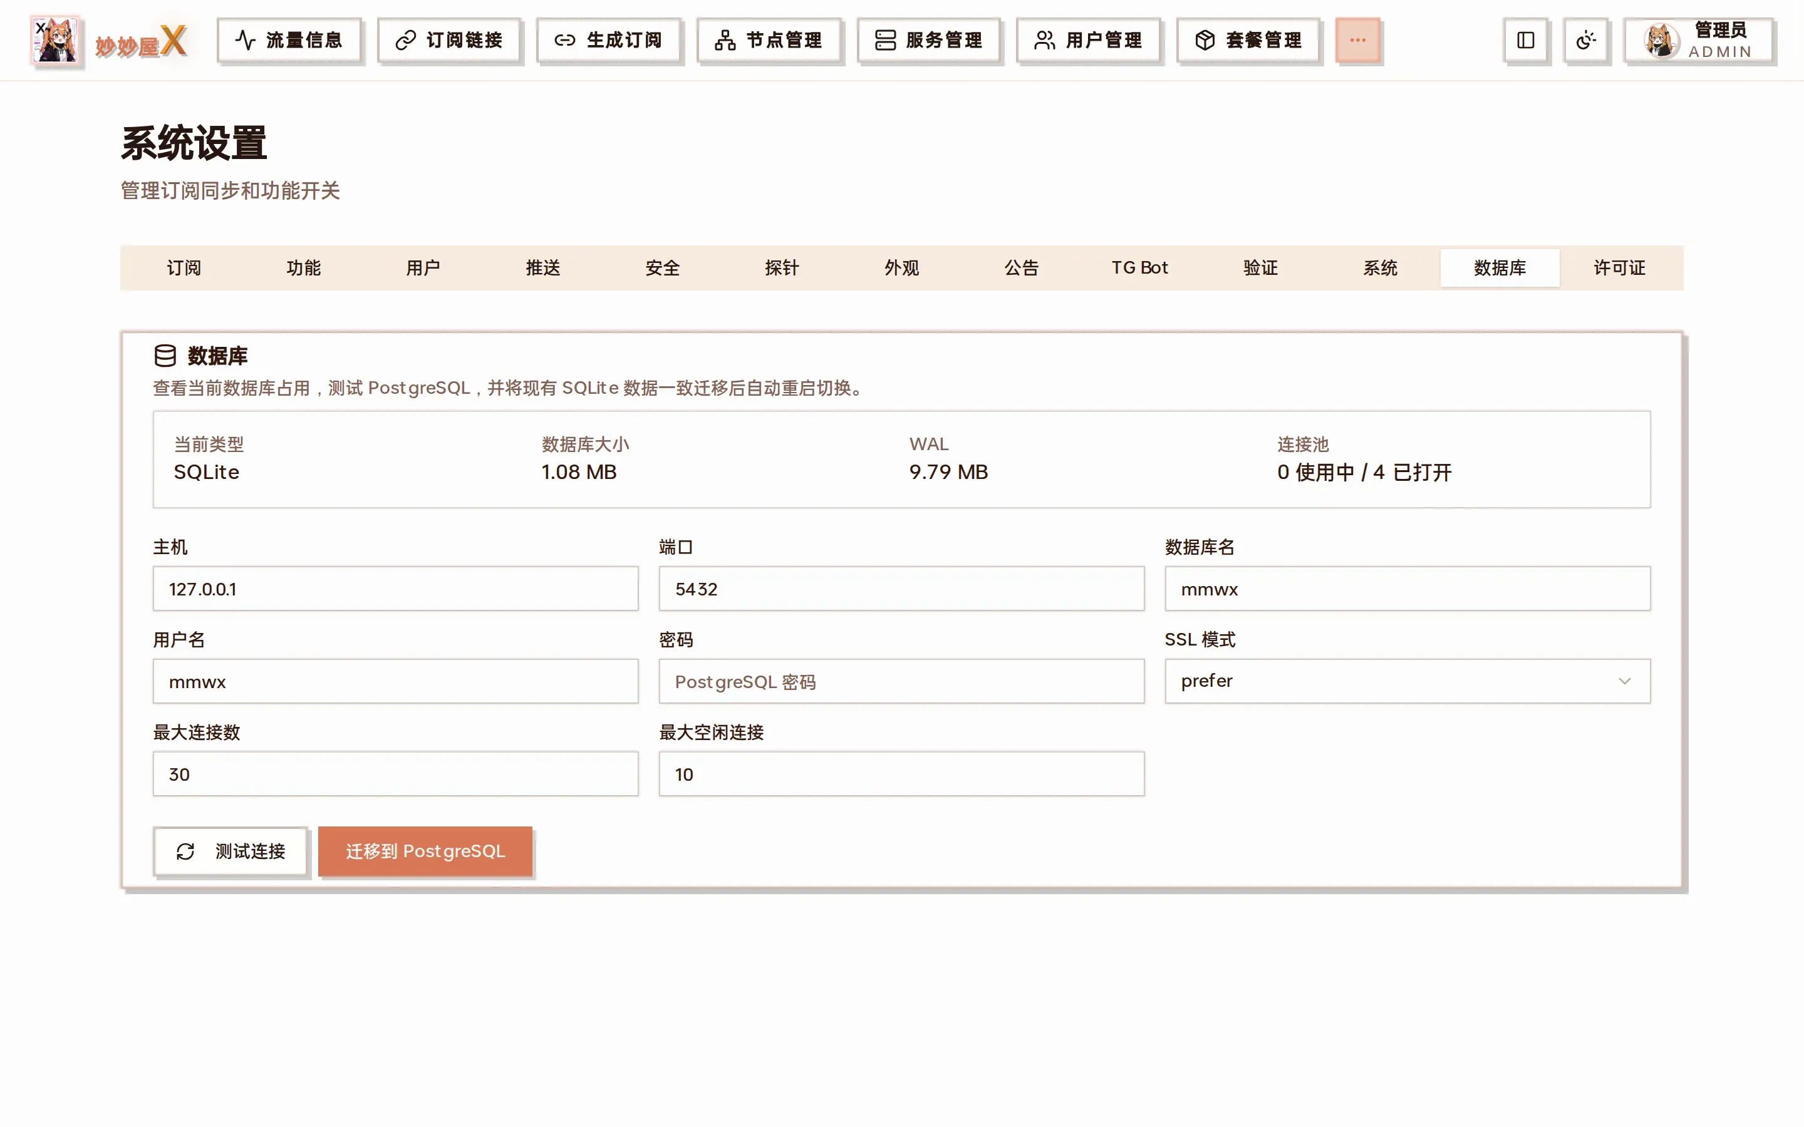This screenshot has width=1804, height=1127.
Task: Switch to the 功能 tab
Action: pos(303,267)
